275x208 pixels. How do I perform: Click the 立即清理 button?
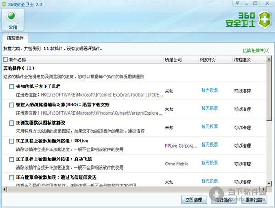[x=194, y=200]
